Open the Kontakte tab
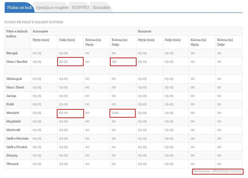 101,8
